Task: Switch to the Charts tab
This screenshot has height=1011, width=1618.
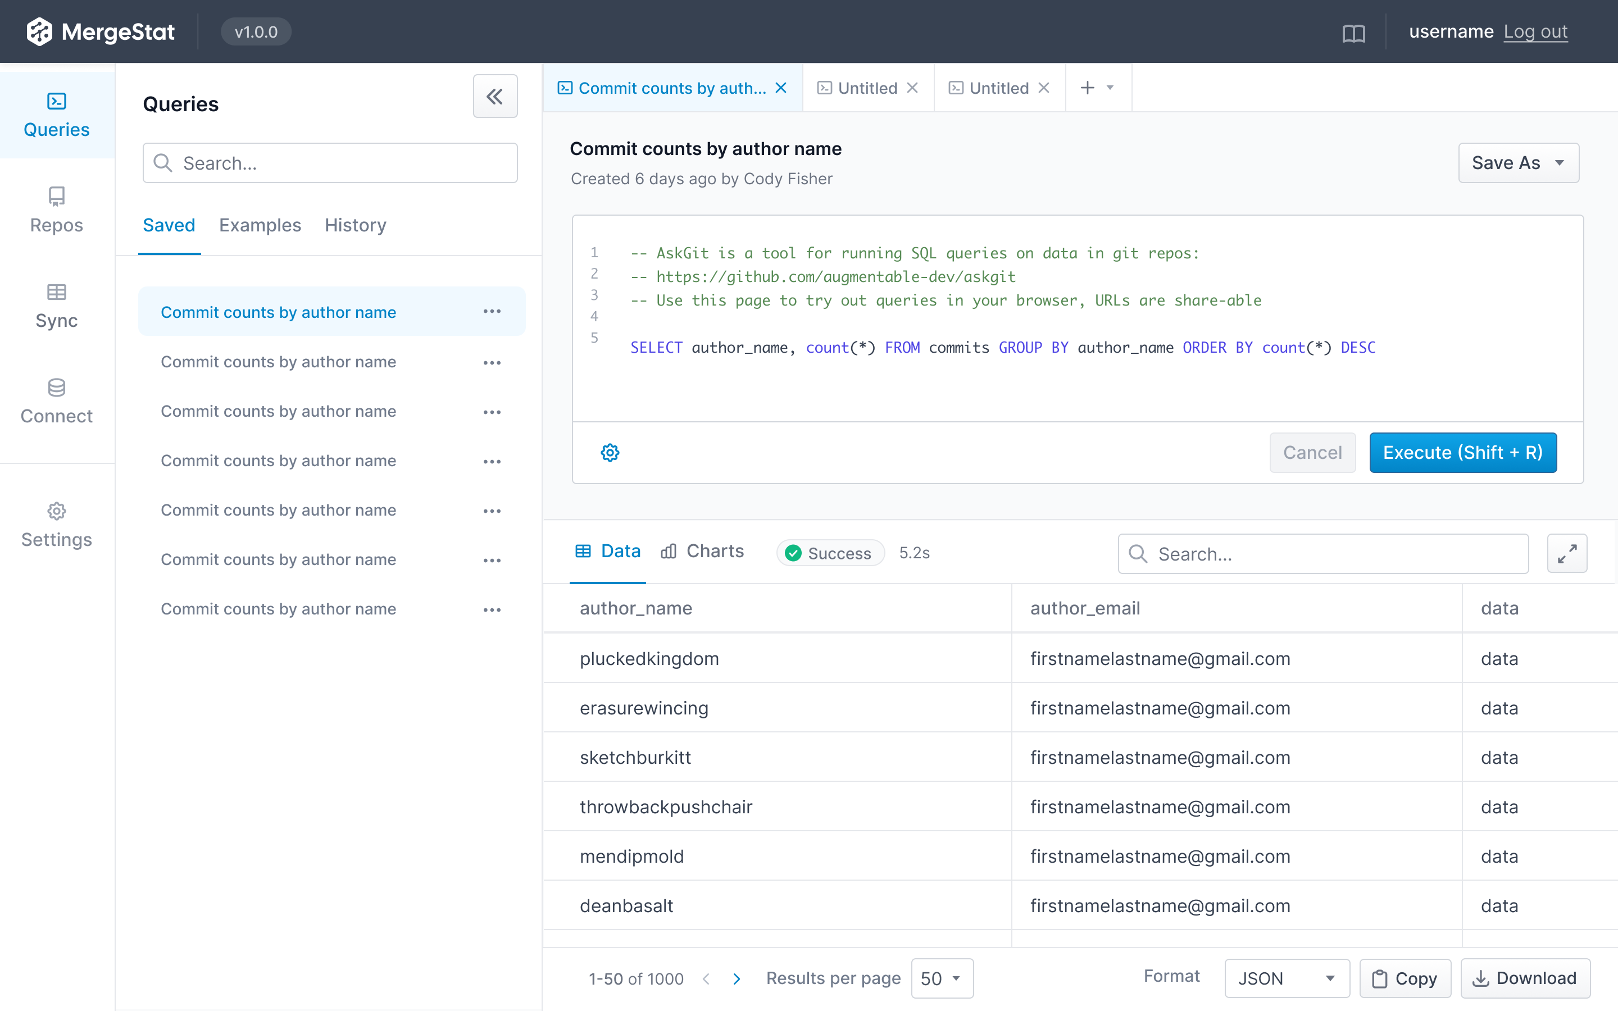Action: tap(704, 551)
